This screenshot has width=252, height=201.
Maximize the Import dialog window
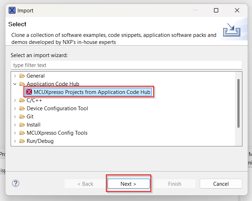(x=216, y=10)
